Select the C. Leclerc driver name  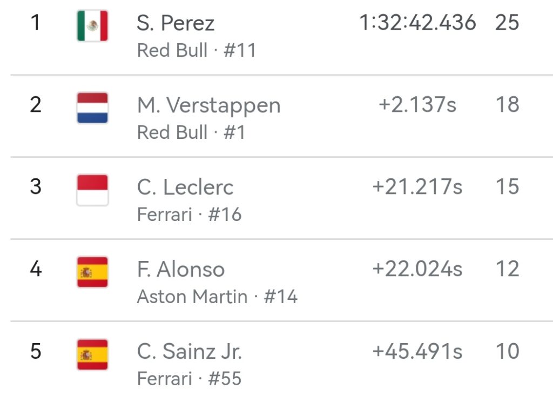(x=185, y=187)
